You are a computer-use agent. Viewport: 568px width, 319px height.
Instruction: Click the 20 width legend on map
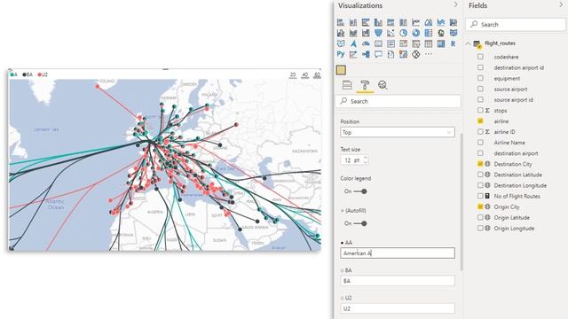coord(293,75)
